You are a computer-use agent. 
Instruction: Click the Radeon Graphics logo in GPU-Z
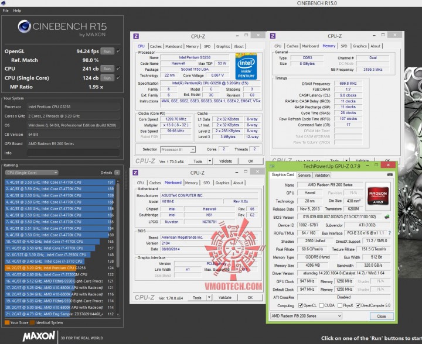377,197
